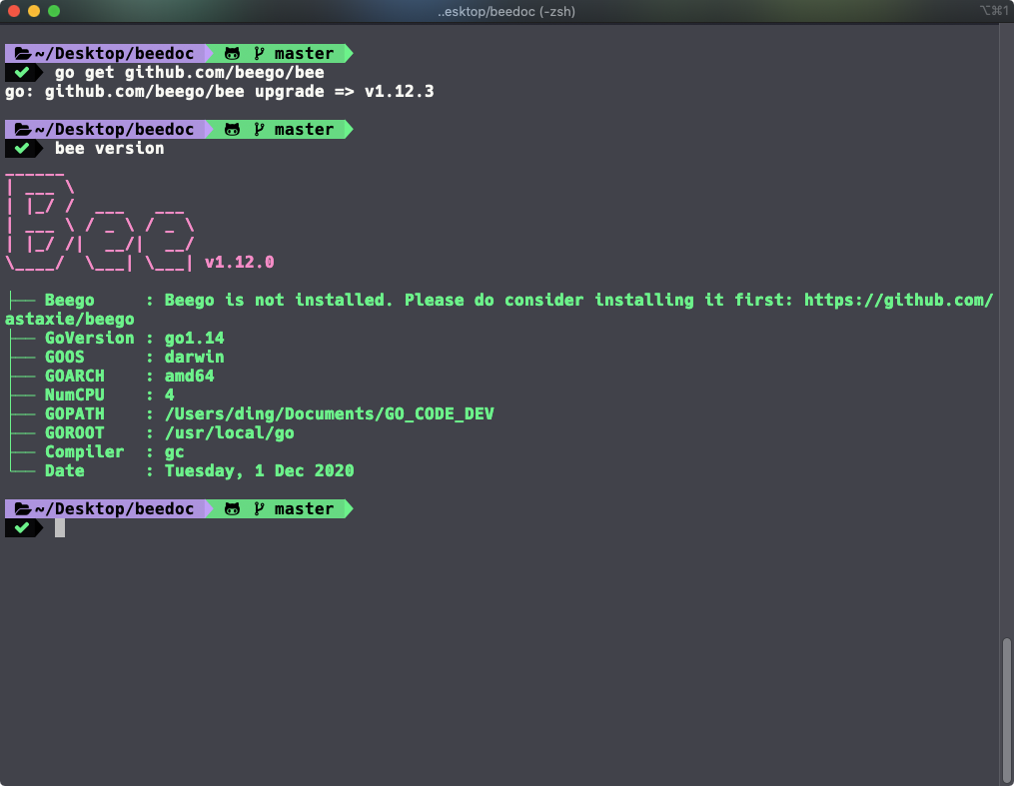1014x786 pixels.
Task: Click the red close window button
Action: (14, 11)
